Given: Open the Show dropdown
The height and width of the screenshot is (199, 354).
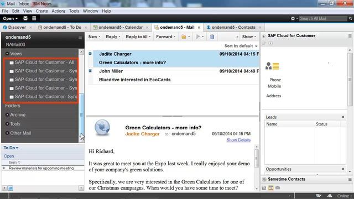Looking at the screenshot, I should [249, 36].
